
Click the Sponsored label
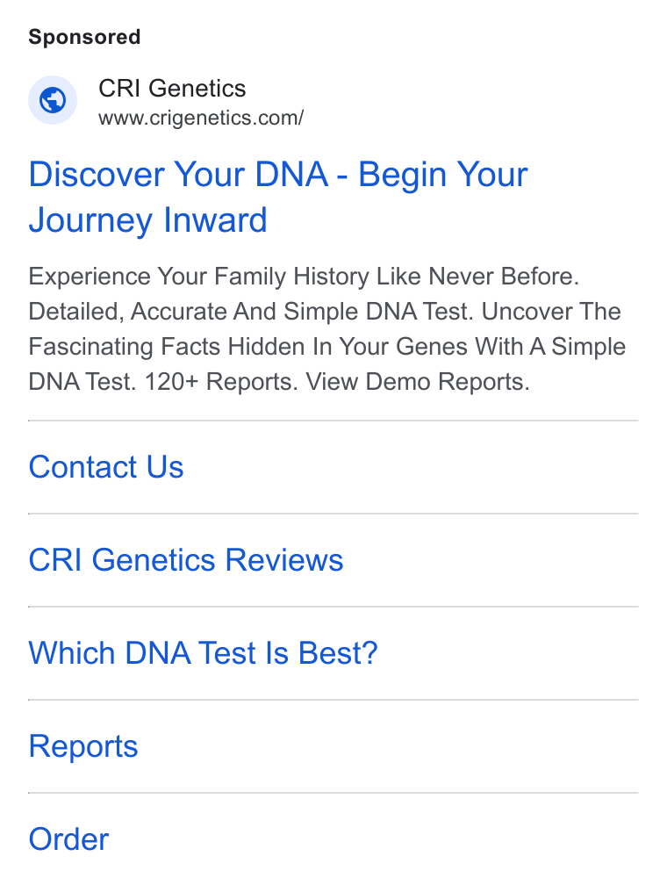84,37
